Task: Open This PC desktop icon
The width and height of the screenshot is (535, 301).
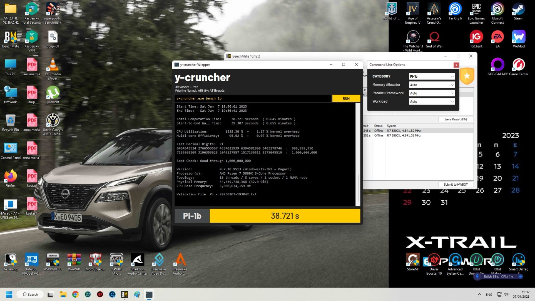Action: pyautogui.click(x=10, y=67)
